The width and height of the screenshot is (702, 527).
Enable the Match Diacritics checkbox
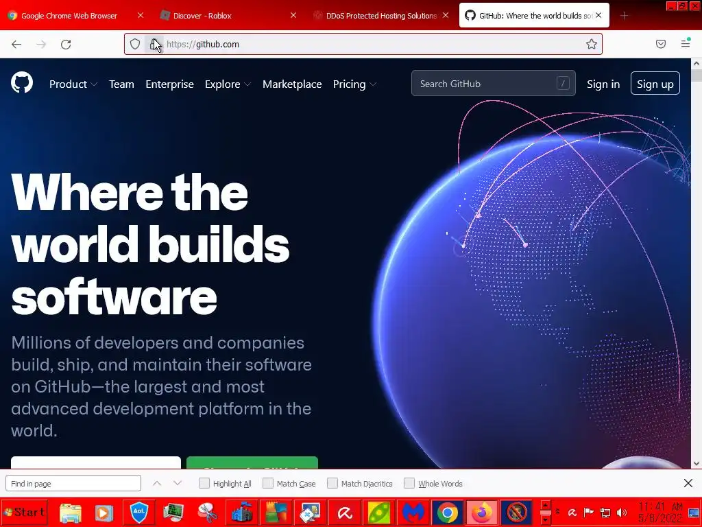click(x=332, y=483)
